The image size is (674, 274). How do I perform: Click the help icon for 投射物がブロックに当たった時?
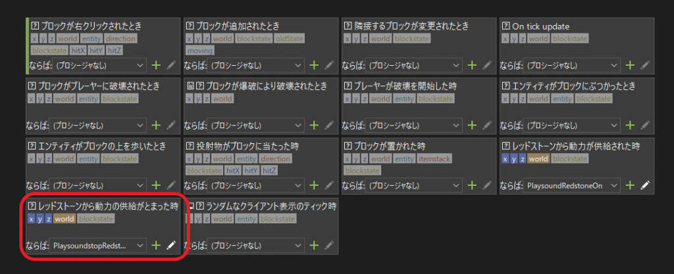(x=190, y=146)
